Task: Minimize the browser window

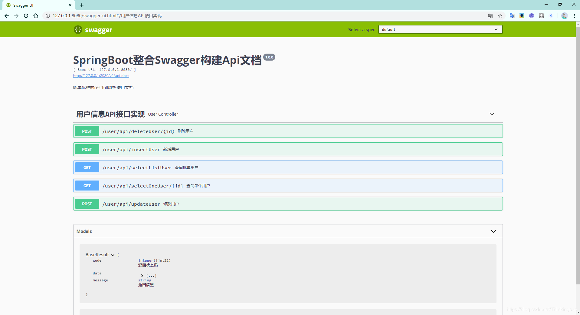Action: [546, 5]
